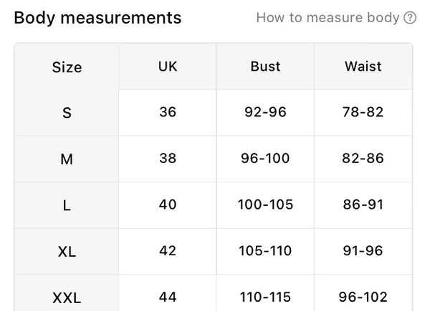Screen dimensions: 430x311
Task: Click the bust 100-105 cell
Action: pyautogui.click(x=265, y=205)
